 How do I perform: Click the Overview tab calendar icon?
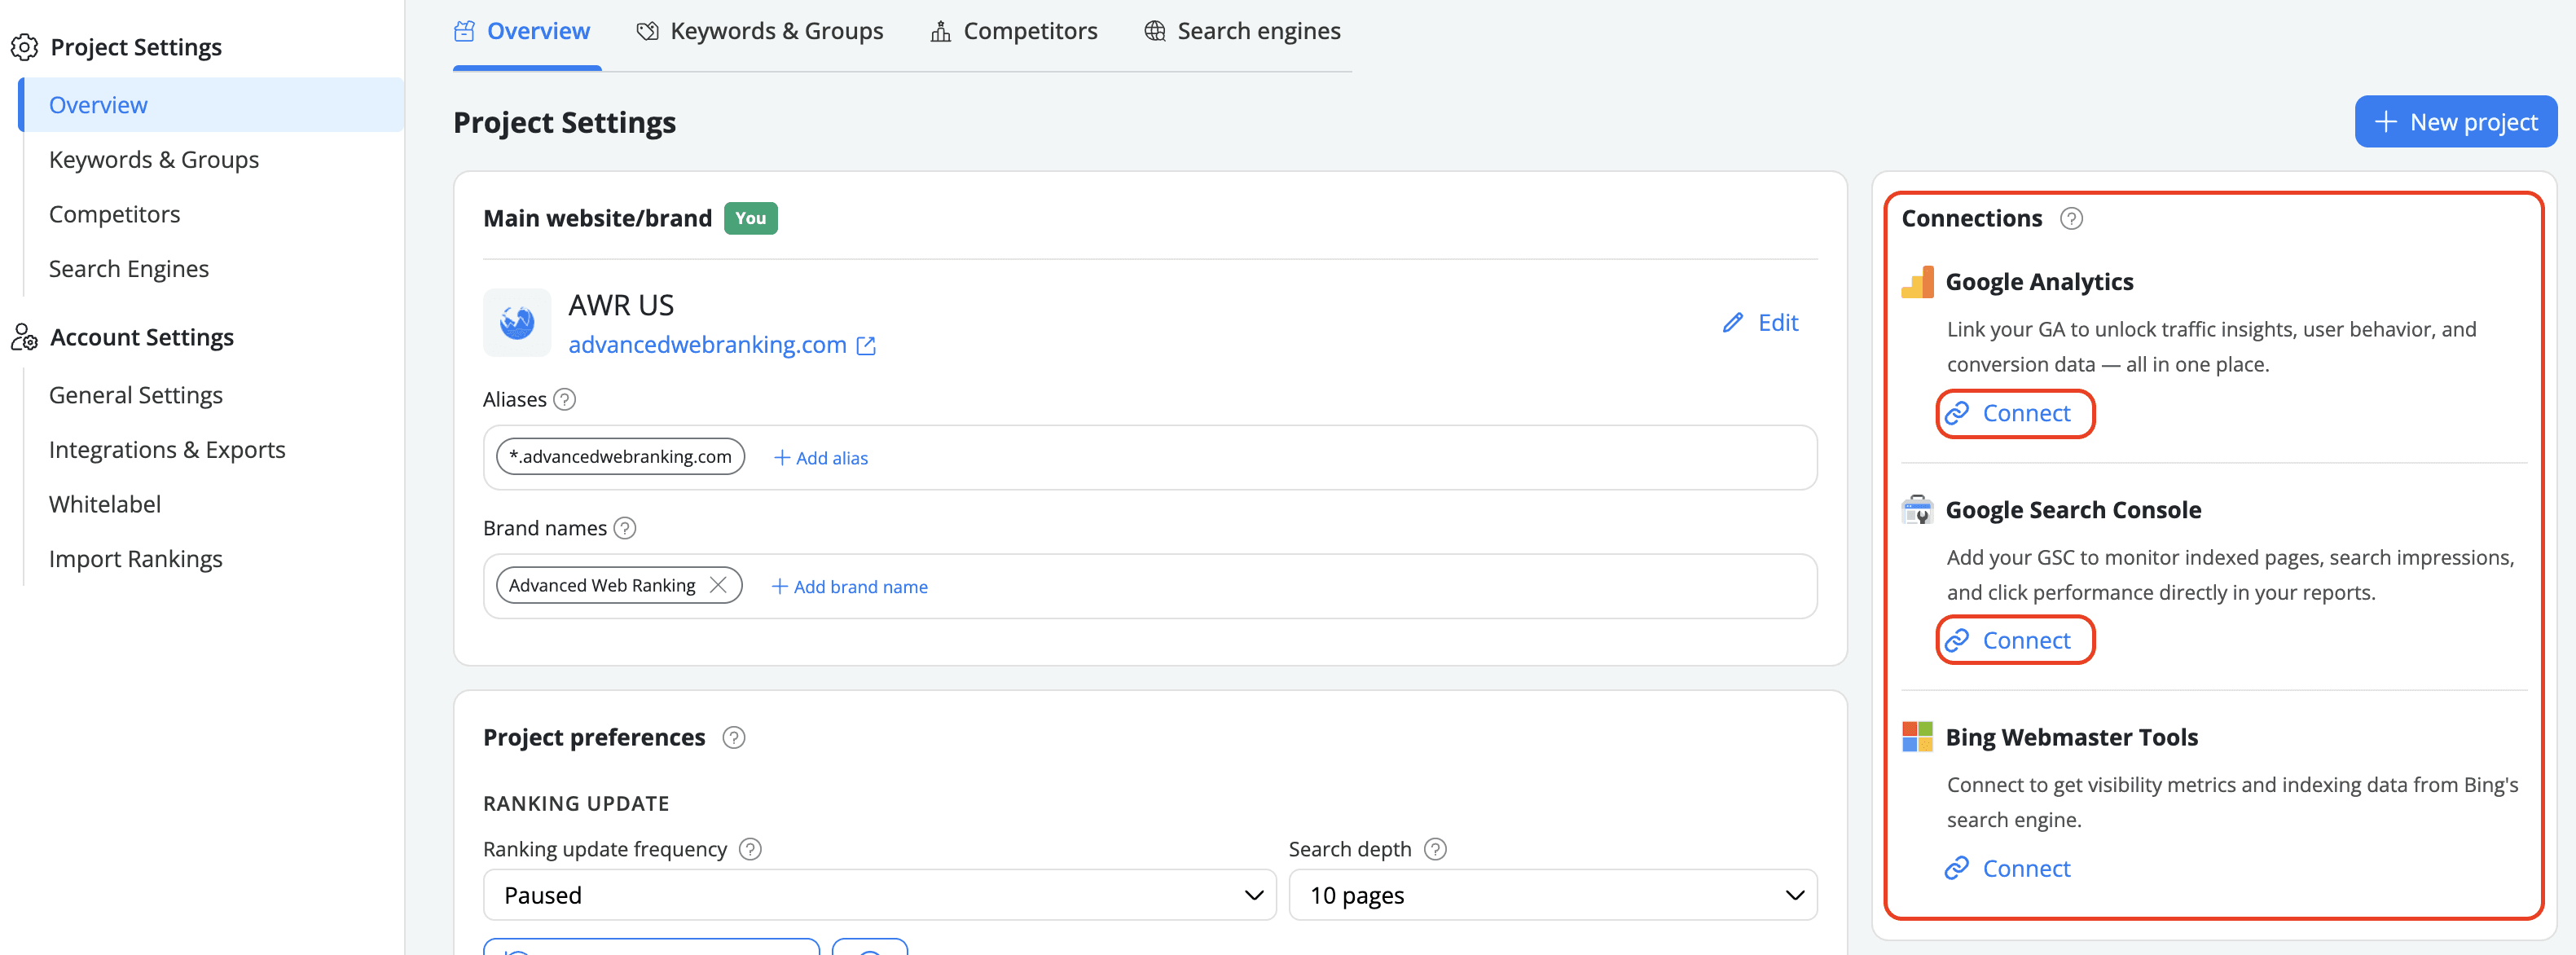(x=464, y=32)
